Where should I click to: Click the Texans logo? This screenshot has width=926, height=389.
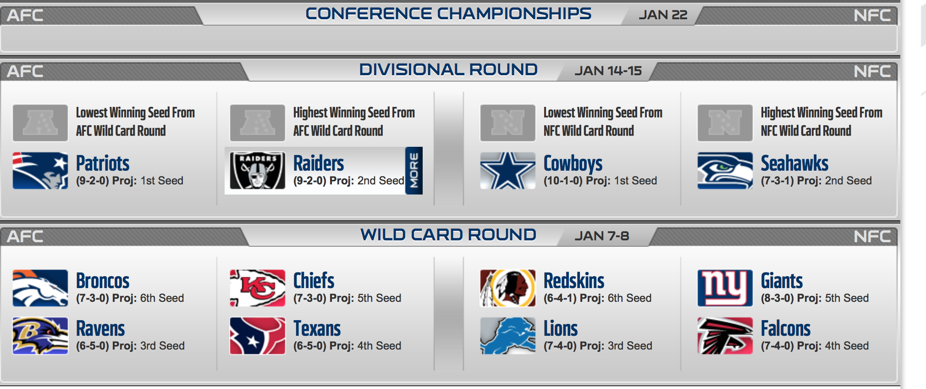point(258,336)
